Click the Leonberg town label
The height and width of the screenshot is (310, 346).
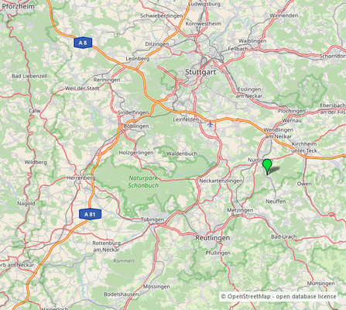[x=138, y=59]
